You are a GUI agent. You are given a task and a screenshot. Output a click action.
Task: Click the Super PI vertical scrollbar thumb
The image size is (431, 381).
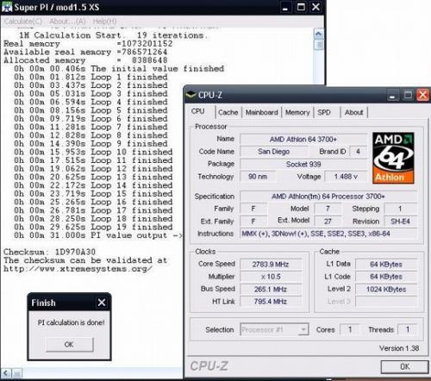point(318,45)
